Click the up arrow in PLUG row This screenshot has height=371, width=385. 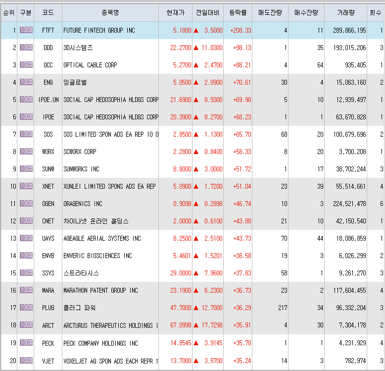click(x=196, y=308)
